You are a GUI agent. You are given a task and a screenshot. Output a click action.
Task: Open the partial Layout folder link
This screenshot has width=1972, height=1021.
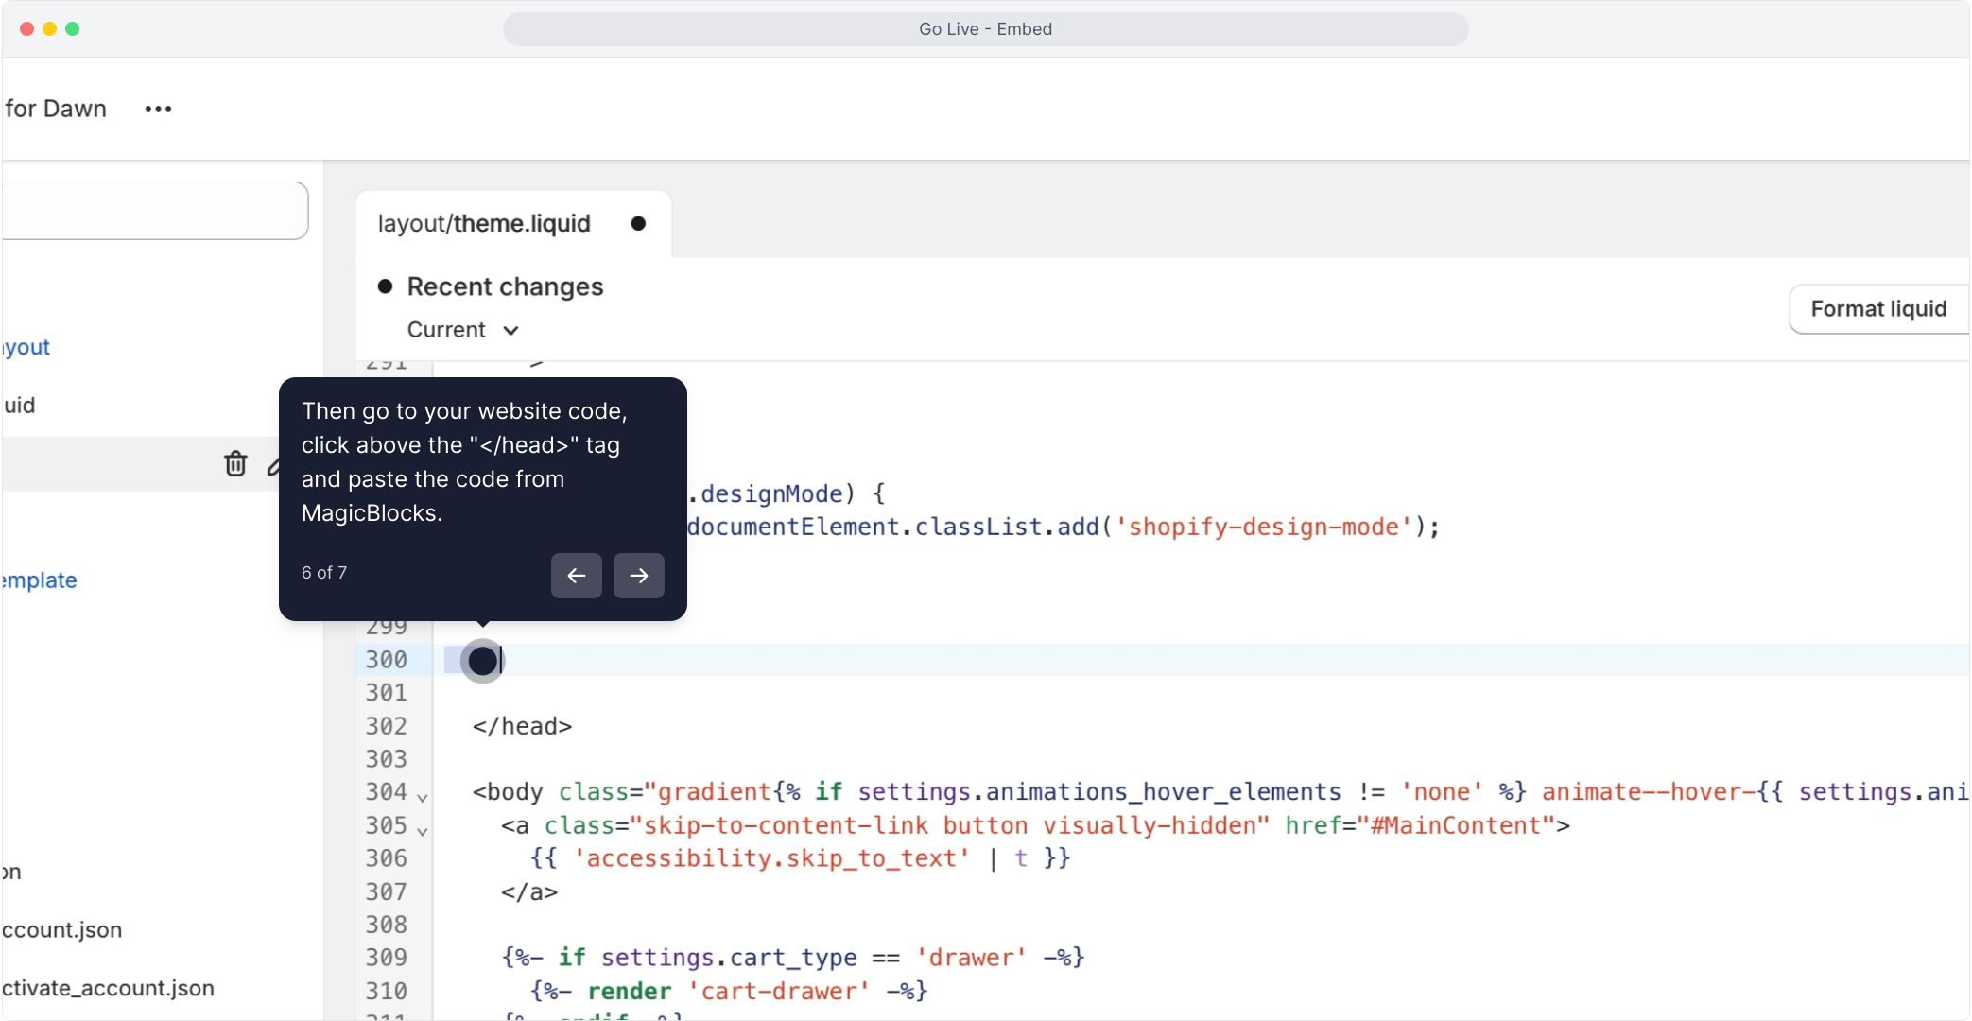[x=26, y=347]
